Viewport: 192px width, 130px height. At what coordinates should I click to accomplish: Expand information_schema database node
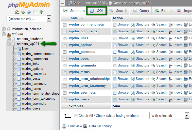click(4, 29)
